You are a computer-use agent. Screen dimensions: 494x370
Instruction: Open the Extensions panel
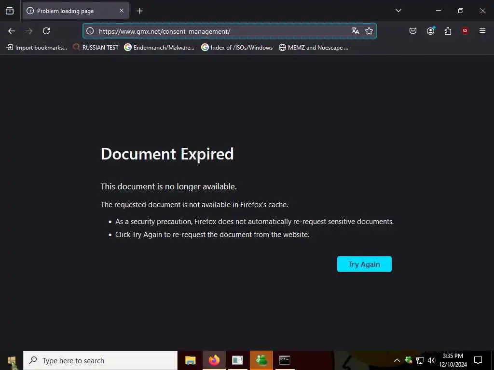448,31
